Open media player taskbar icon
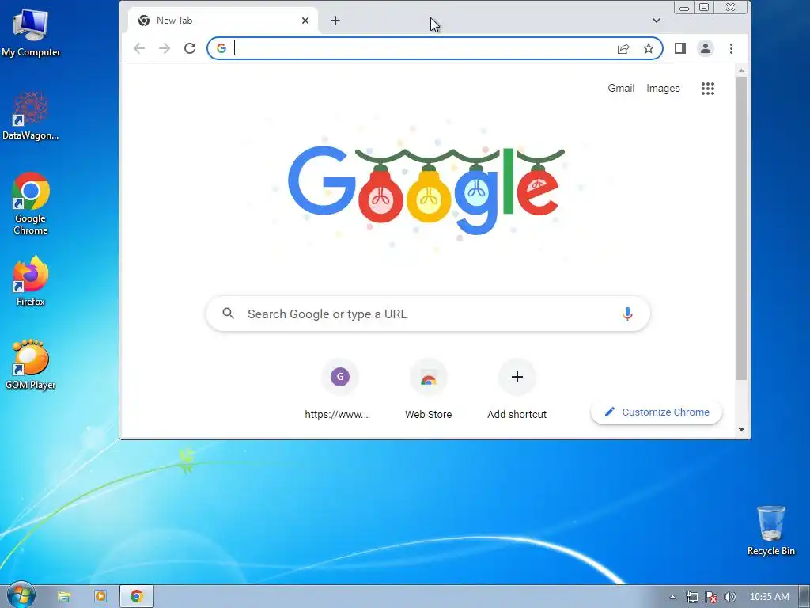This screenshot has width=810, height=608. pos(100,597)
